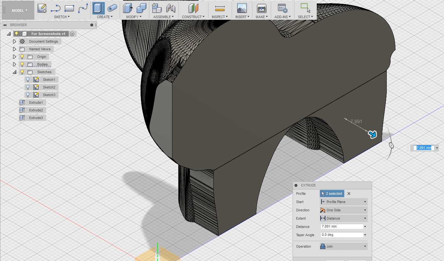Click the Taper Angle field showing 0.0 deg
This screenshot has width=444, height=261.
tap(342, 235)
